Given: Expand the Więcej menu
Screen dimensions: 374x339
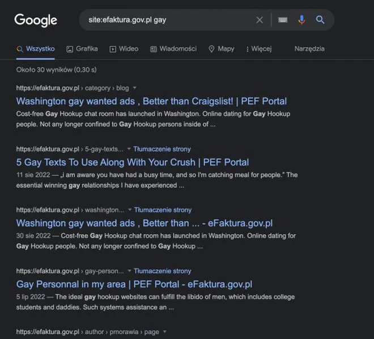Looking at the screenshot, I should pos(259,49).
